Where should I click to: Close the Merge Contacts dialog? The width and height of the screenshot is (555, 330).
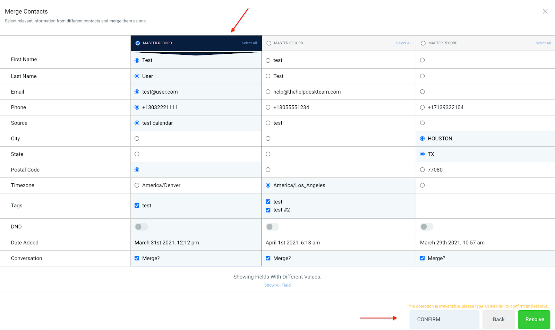545,11
